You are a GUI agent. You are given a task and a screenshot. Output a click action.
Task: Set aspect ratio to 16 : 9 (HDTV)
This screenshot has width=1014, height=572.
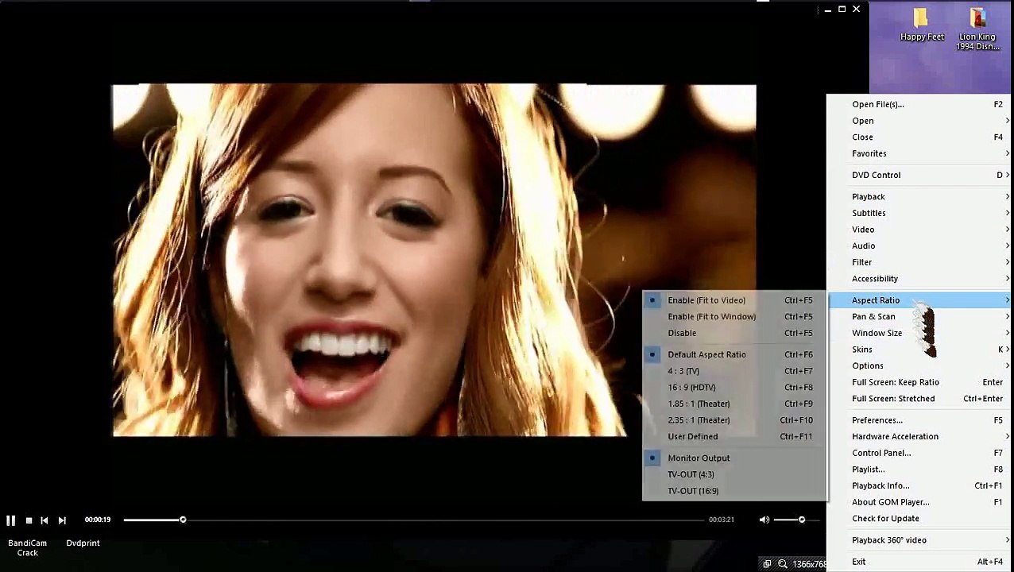(734, 387)
